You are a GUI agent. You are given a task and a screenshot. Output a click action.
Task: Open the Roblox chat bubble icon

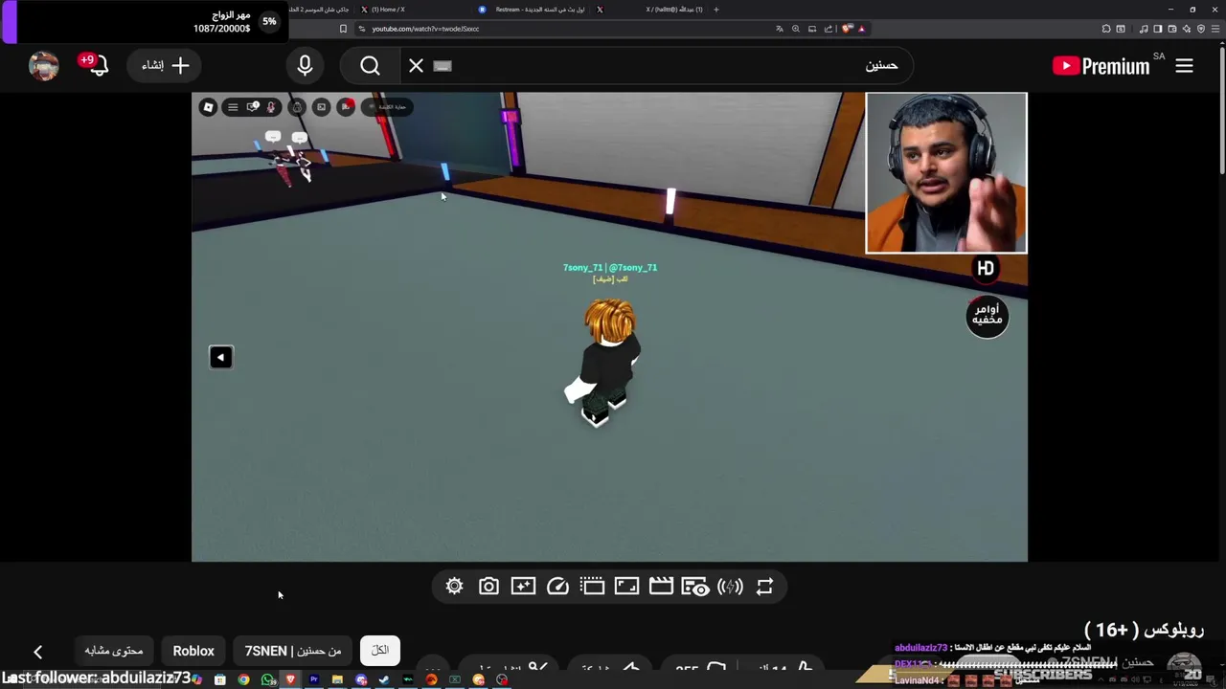coord(252,107)
